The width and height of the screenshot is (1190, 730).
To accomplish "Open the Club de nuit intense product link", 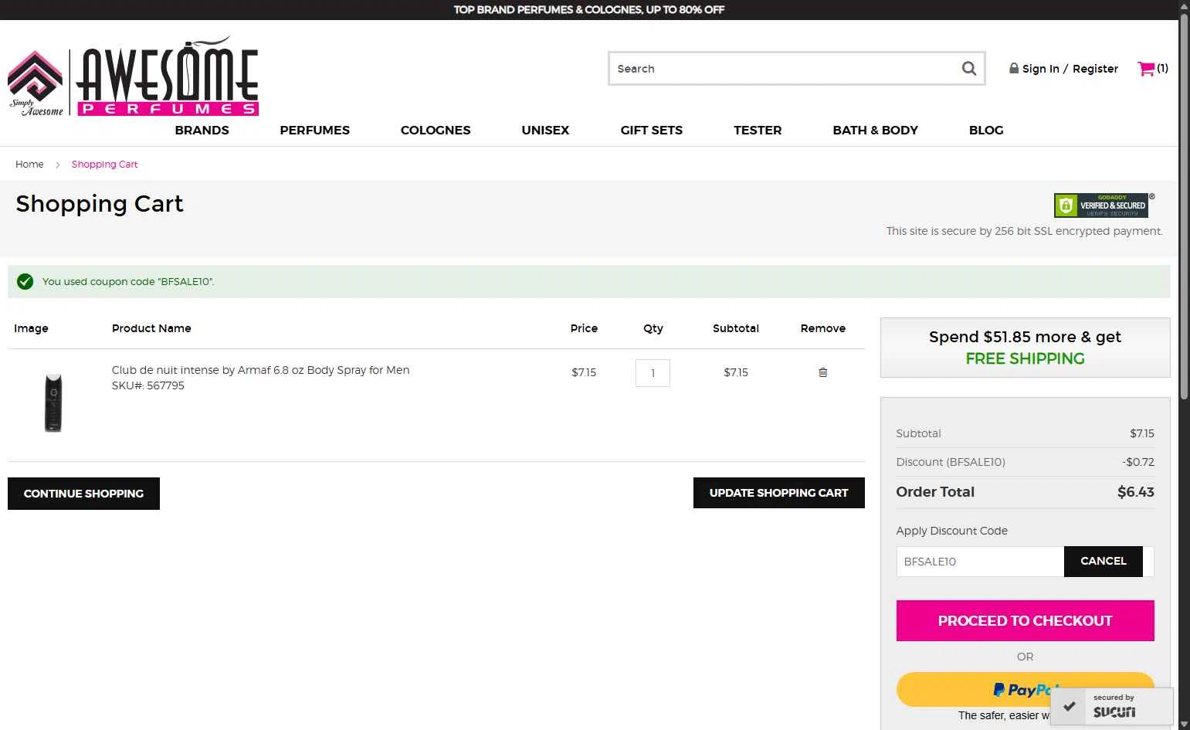I will [x=260, y=370].
